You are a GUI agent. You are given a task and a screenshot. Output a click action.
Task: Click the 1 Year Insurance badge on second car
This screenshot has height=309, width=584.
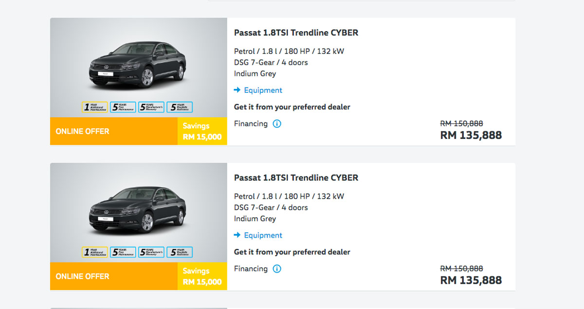tap(95, 252)
